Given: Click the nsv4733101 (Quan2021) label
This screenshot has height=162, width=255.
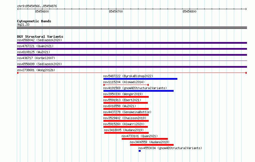Looking at the screenshot, I should coord(140,136).
